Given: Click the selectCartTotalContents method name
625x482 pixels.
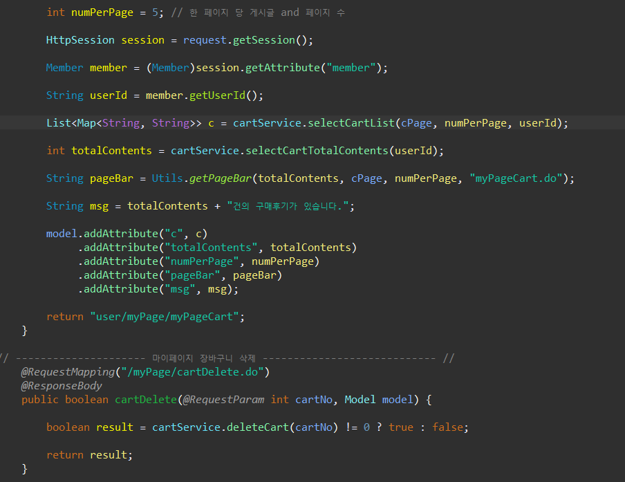Looking at the screenshot, I should click(317, 151).
